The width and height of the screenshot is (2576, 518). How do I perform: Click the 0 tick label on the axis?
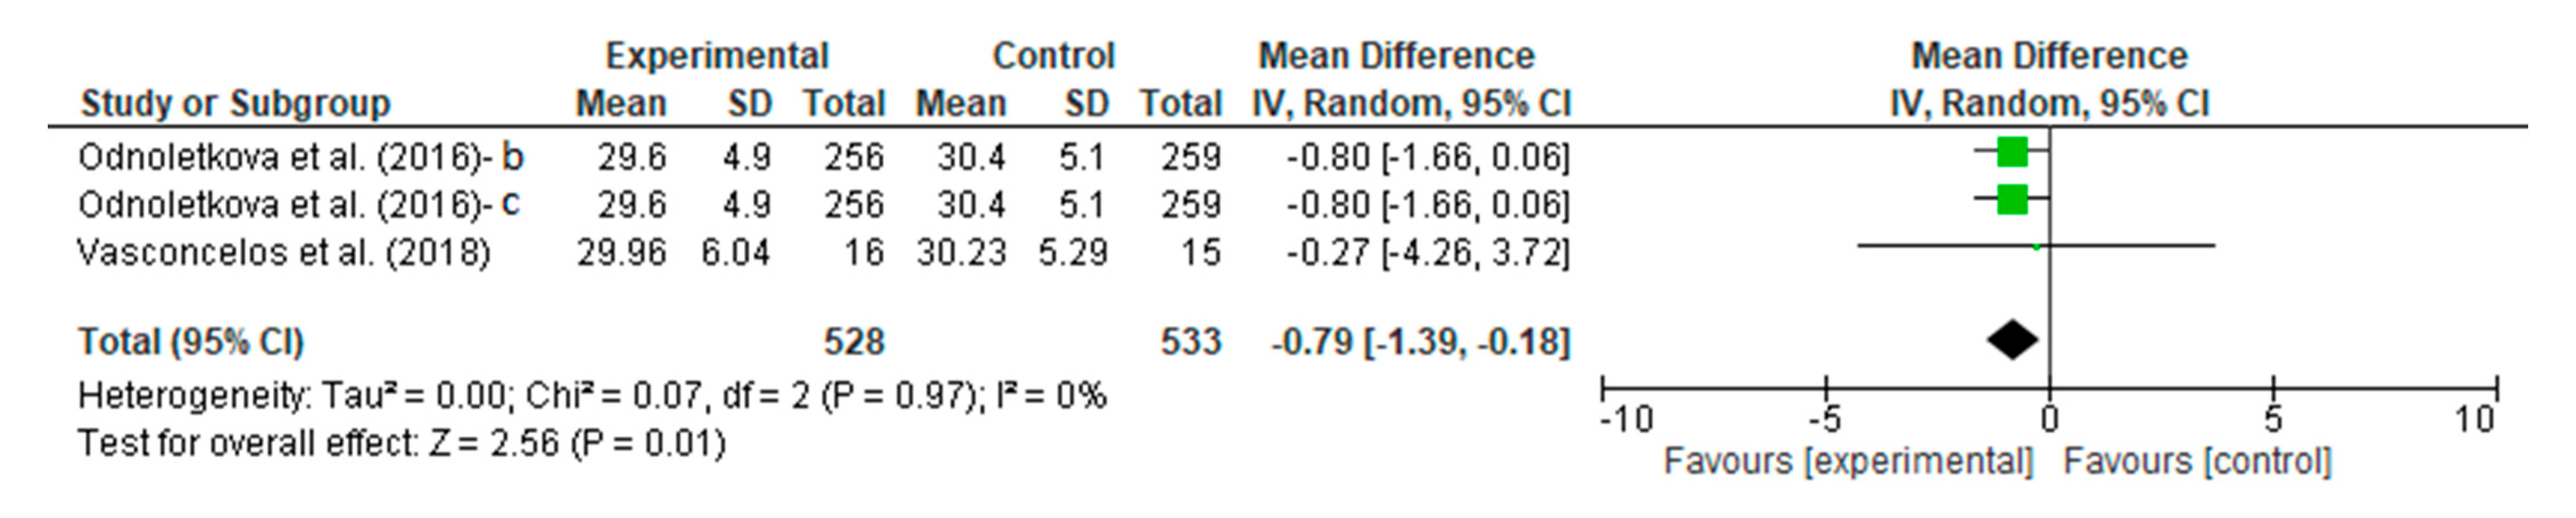pyautogui.click(x=2049, y=419)
